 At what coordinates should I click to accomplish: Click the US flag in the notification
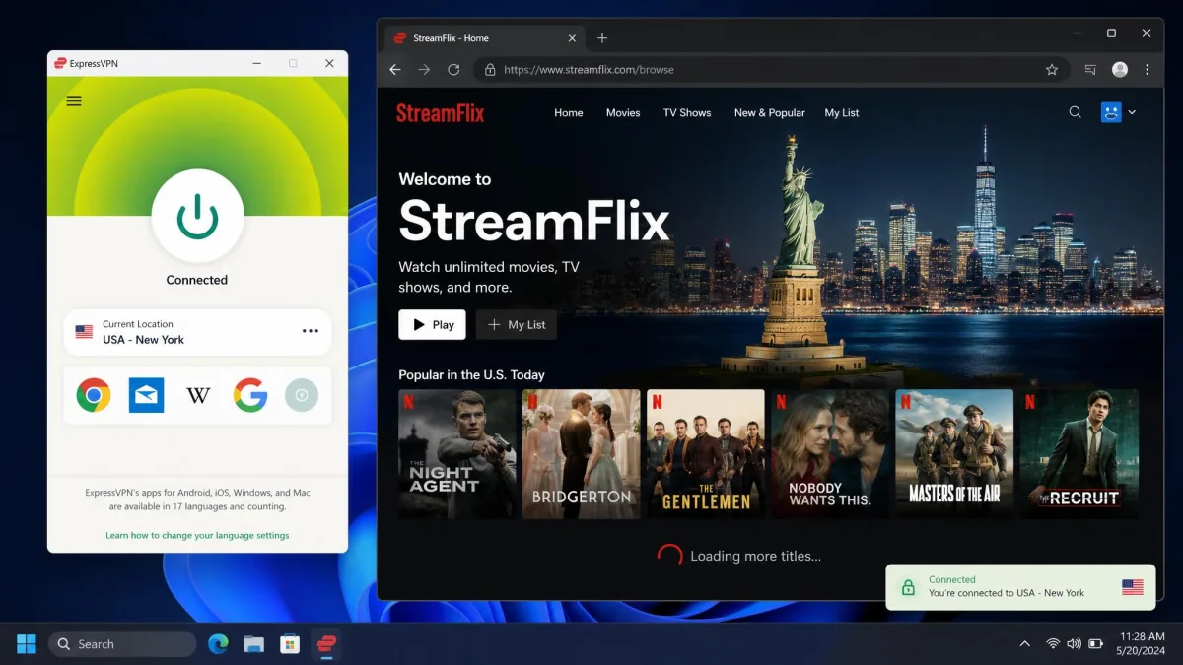(1133, 587)
